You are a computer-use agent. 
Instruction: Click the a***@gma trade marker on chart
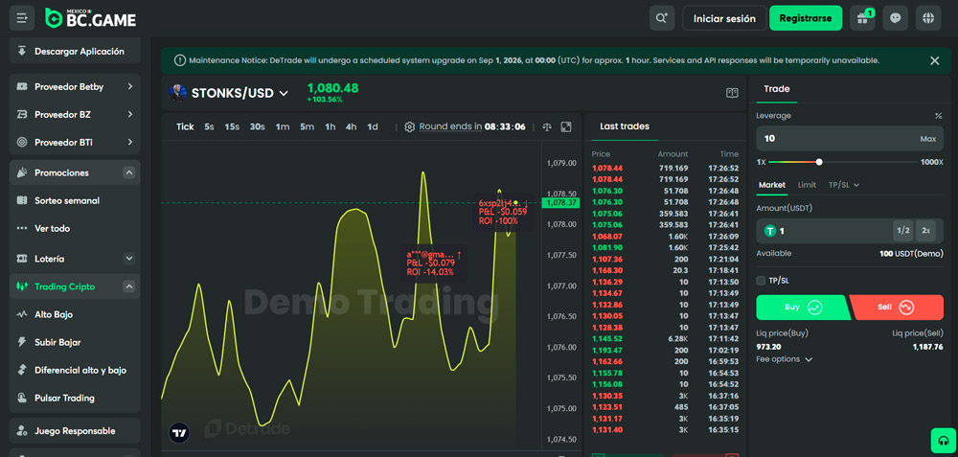[x=434, y=263]
